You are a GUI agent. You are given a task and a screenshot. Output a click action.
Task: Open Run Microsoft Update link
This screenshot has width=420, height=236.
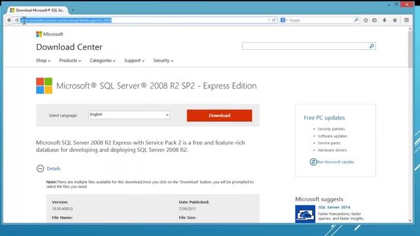coord(335,162)
